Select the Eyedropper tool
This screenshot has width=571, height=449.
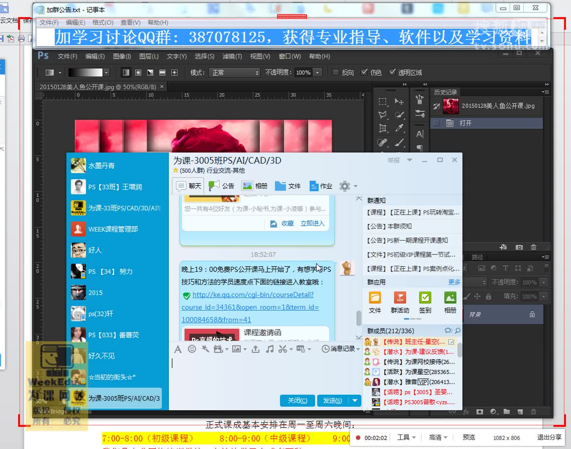399,128
